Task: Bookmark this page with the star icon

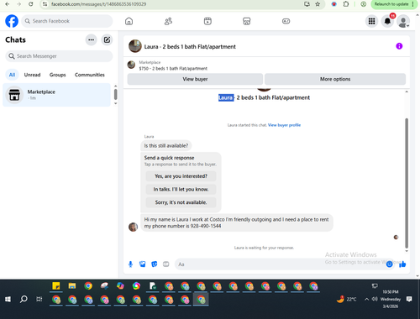Action: pos(318,4)
